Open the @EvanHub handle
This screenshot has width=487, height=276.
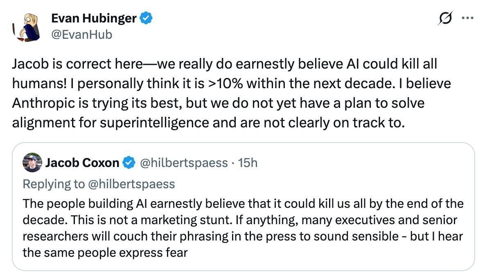[81, 34]
